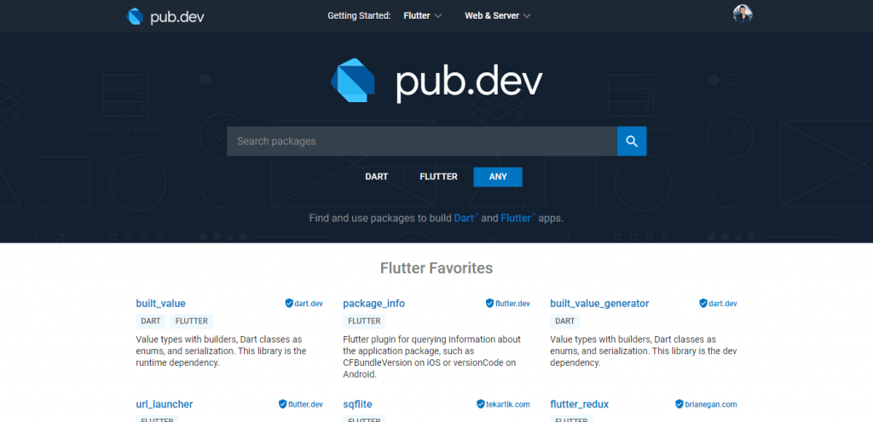The image size is (873, 422).
Task: Open the flutter_redux package page
Action: [579, 404]
